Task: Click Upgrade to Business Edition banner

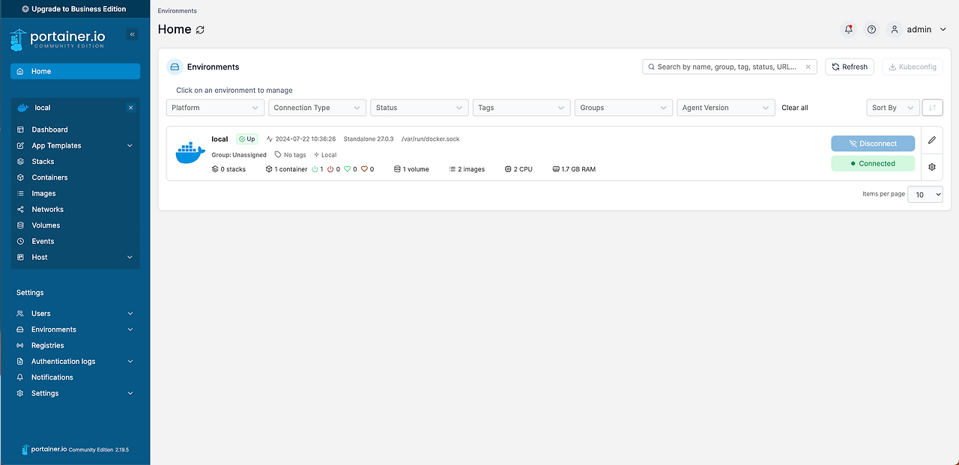Action: pyautogui.click(x=75, y=9)
